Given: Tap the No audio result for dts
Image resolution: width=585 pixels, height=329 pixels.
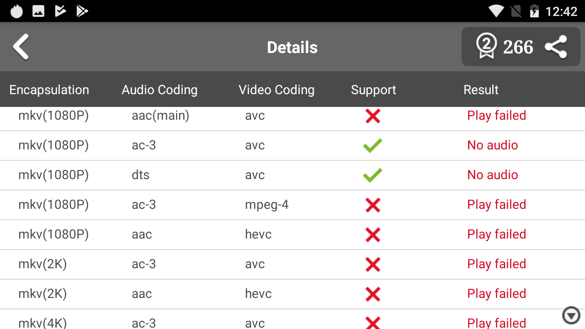Looking at the screenshot, I should (493, 175).
